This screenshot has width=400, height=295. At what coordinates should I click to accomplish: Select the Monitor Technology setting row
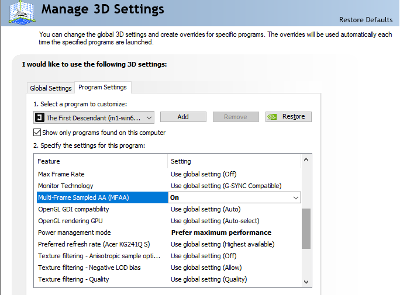pyautogui.click(x=65, y=186)
